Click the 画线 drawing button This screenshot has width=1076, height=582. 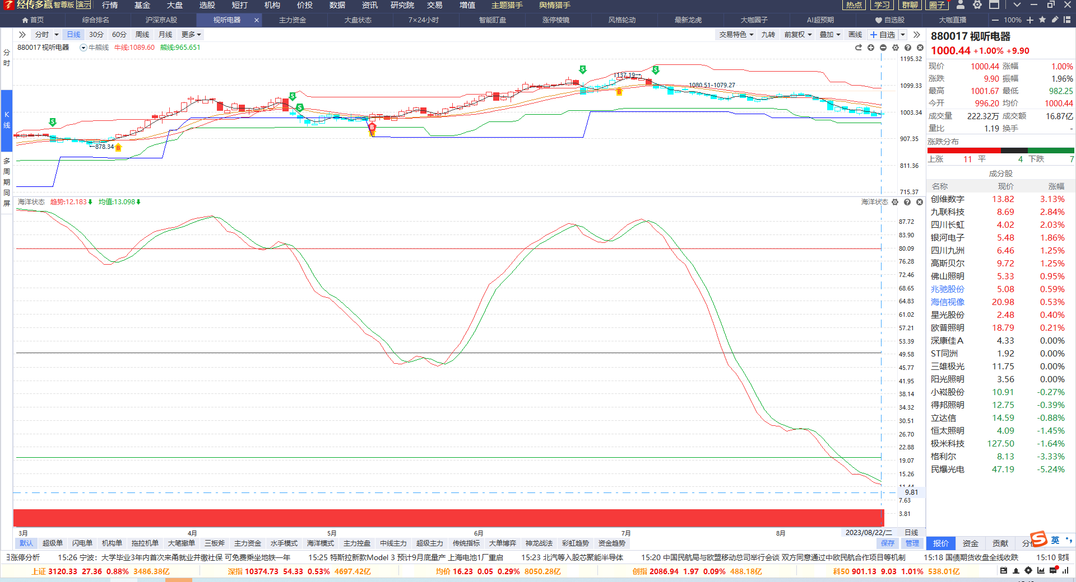click(855, 35)
